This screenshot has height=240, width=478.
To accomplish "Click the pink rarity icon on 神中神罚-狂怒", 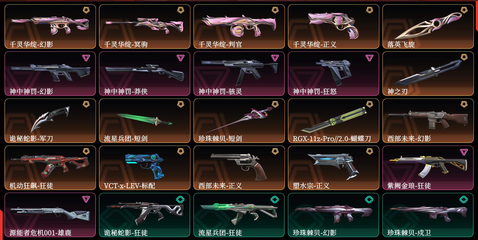I will [x=370, y=58].
